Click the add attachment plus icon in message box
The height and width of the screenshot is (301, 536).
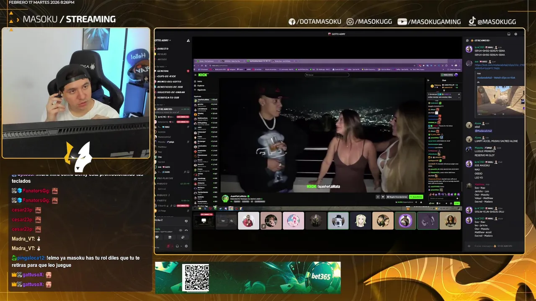pyautogui.click(x=469, y=246)
